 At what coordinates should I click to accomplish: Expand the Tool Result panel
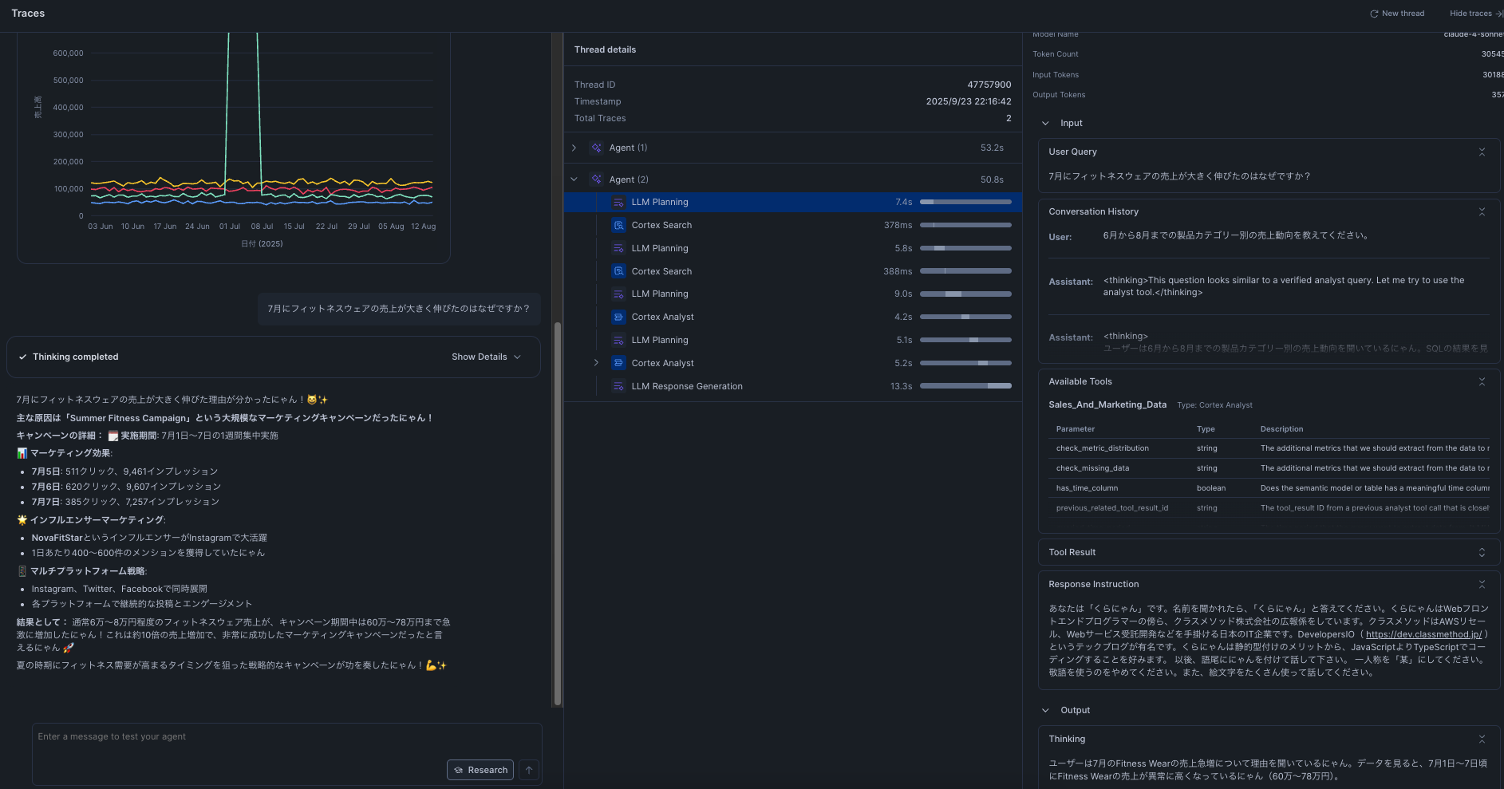coord(1482,552)
